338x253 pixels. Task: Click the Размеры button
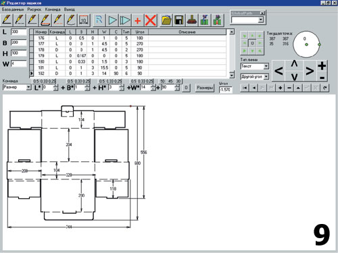coord(205,88)
